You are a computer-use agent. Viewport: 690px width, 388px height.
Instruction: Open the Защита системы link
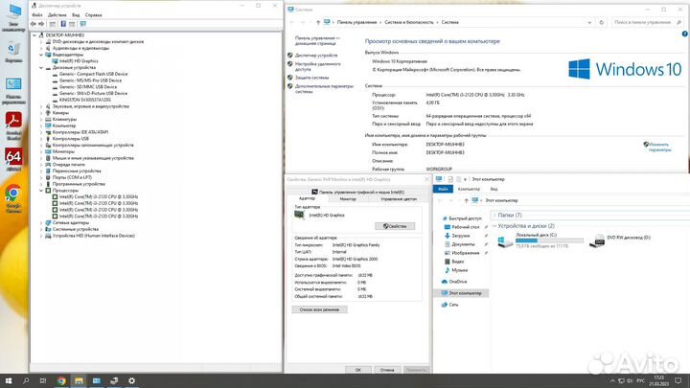coord(311,78)
